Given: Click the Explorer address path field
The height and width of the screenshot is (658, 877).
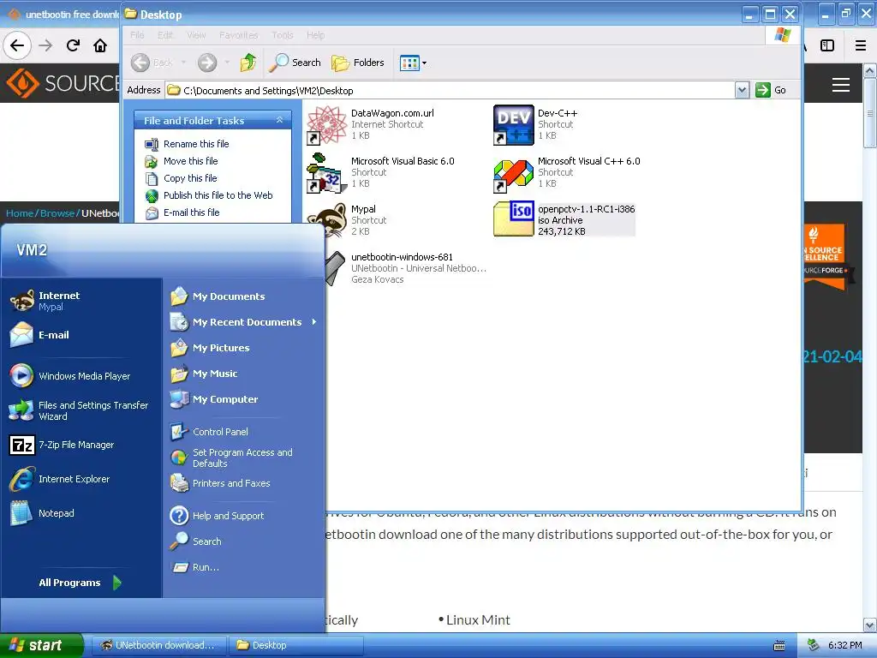Looking at the screenshot, I should (450, 90).
